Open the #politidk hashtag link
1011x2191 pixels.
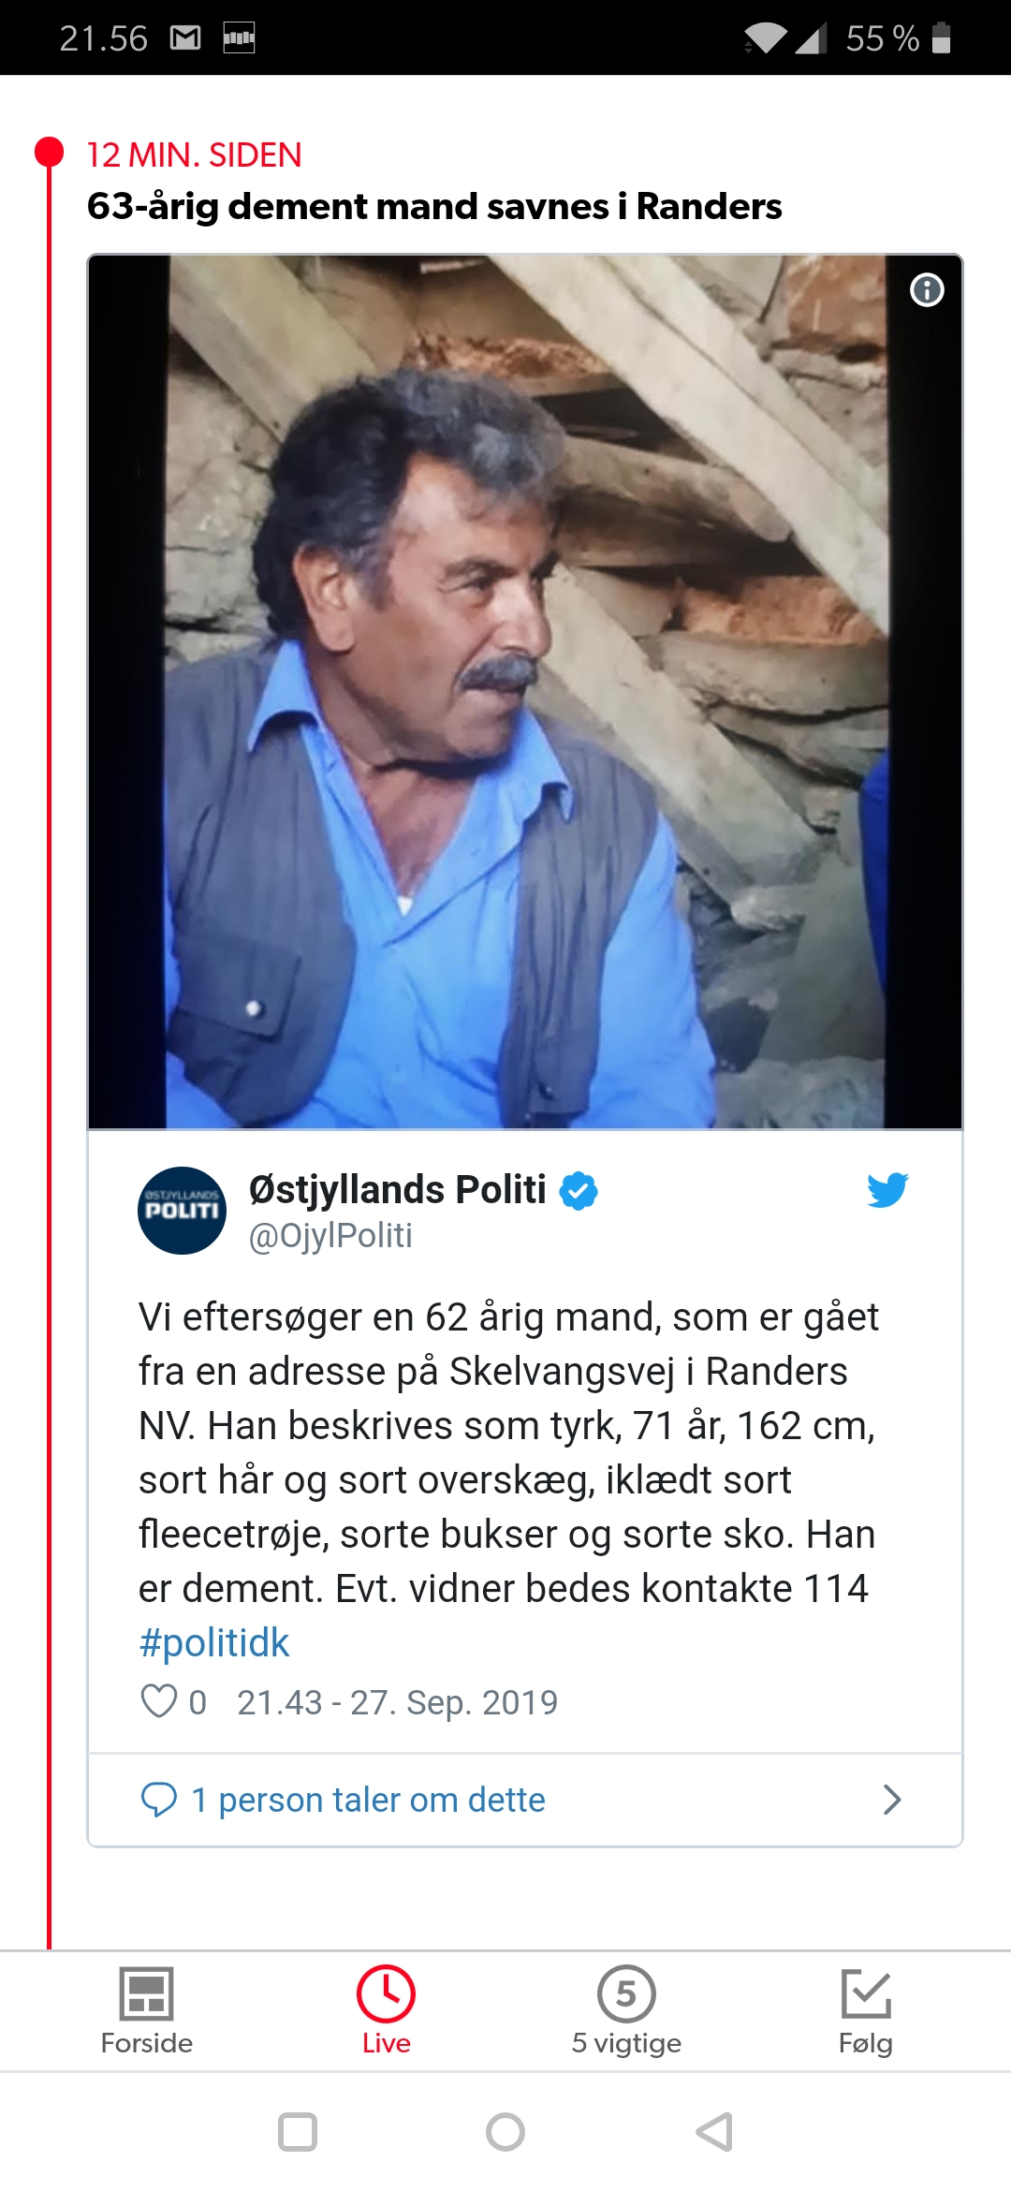(x=214, y=1643)
